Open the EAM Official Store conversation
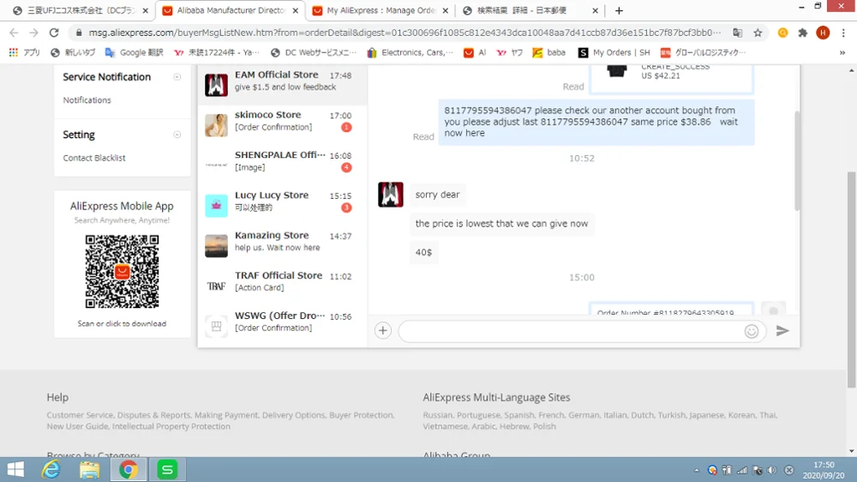 point(282,85)
